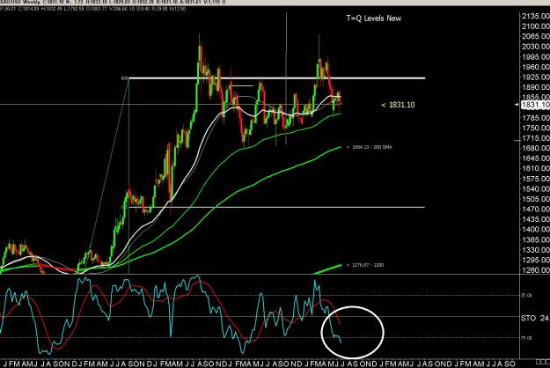This screenshot has height=368, width=550.
Task: Click the 1276.07 moving average label
Action: 365,265
